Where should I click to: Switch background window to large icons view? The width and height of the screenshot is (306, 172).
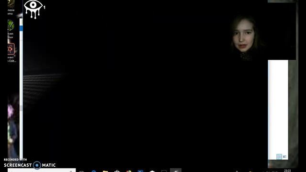pos(284,156)
